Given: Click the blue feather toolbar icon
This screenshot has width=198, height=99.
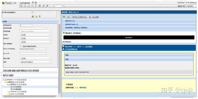Looking at the screenshot, I should pyautogui.click(x=47, y=6).
